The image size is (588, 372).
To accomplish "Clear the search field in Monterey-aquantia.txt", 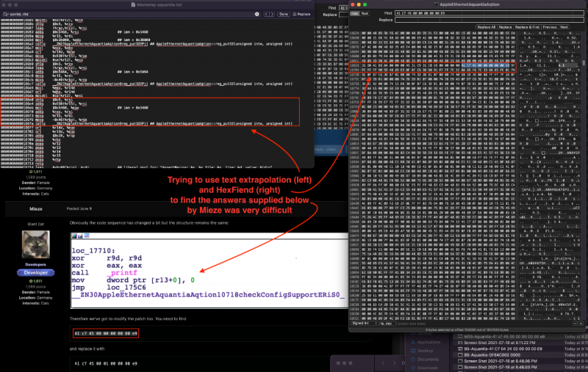I will click(x=257, y=14).
